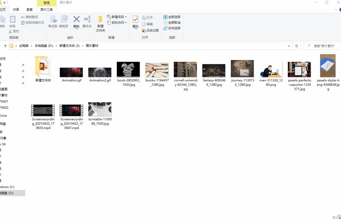This screenshot has height=219, width=341.
Task: Select Animation.gif thumbnail
Action: [71, 72]
